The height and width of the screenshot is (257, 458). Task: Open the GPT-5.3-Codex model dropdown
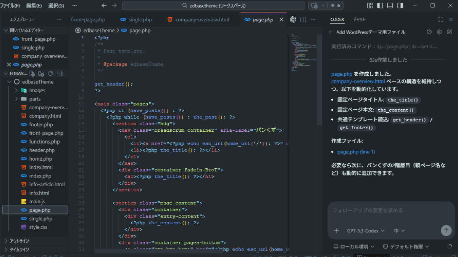366,231
